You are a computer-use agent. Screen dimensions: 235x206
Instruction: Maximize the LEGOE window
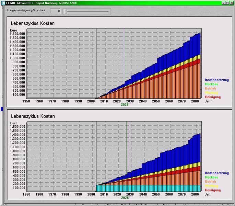point(227,3)
